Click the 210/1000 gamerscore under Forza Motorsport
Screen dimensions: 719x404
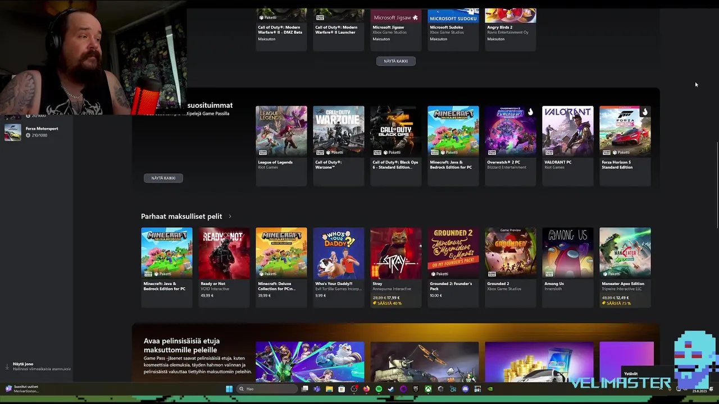(x=39, y=135)
